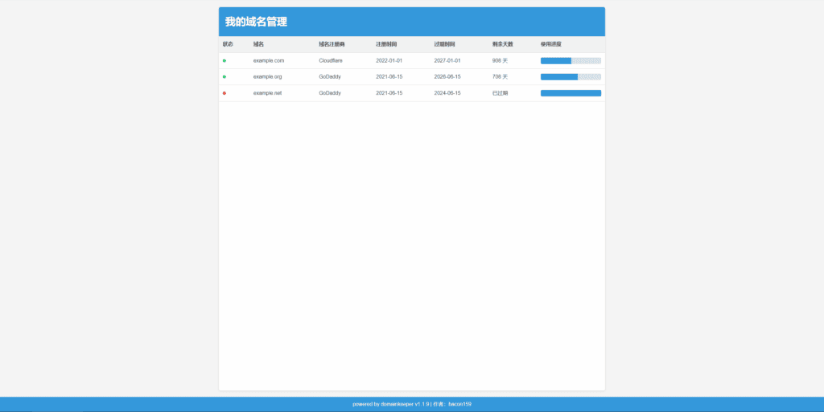
Task: Click the 已过期 expired label
Action: (501, 93)
